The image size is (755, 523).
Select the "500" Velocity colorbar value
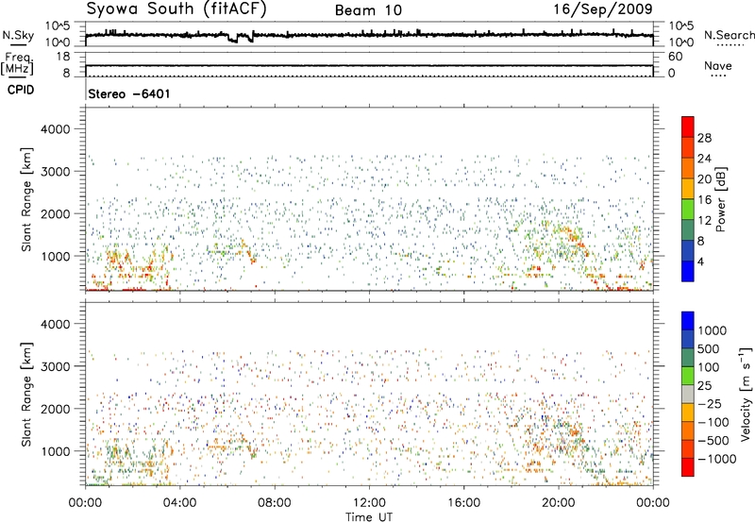pos(710,348)
